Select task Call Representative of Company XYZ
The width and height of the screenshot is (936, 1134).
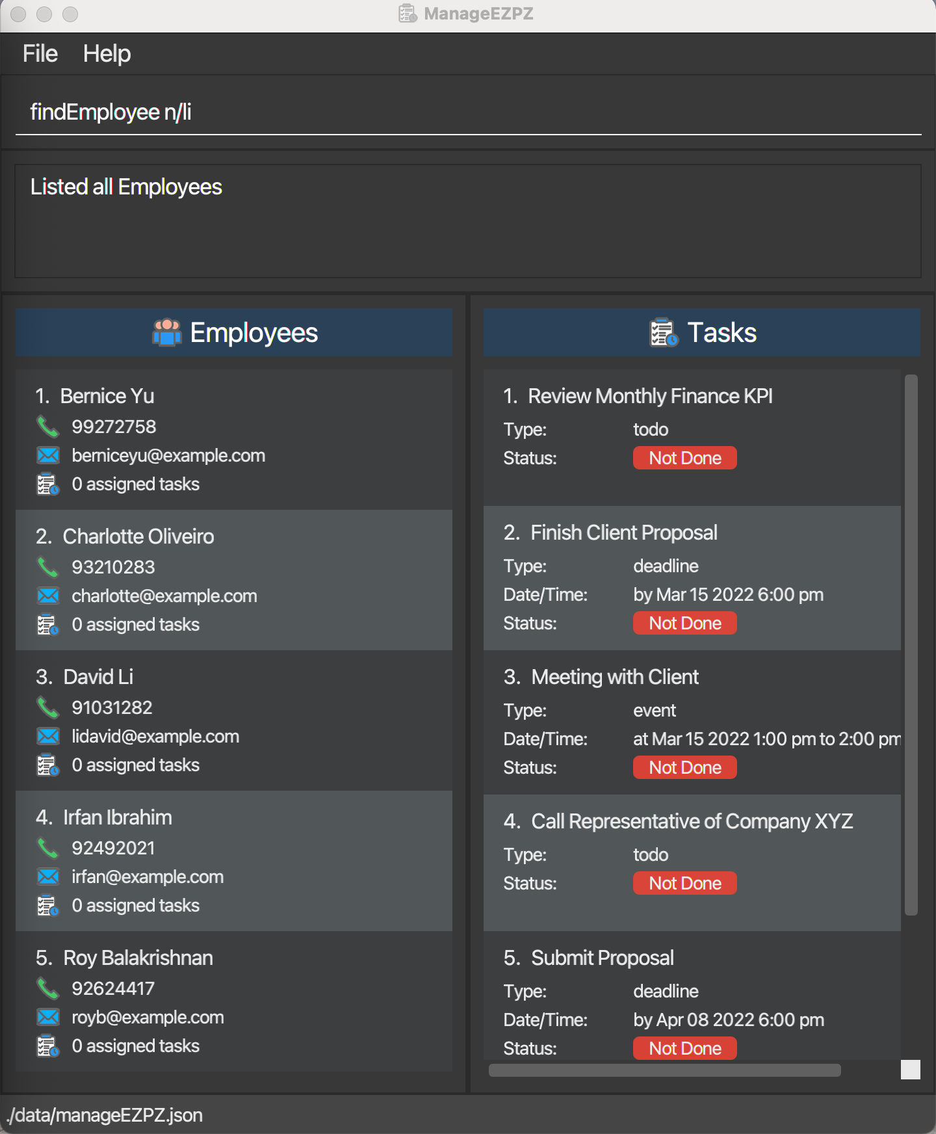pyautogui.click(x=692, y=821)
